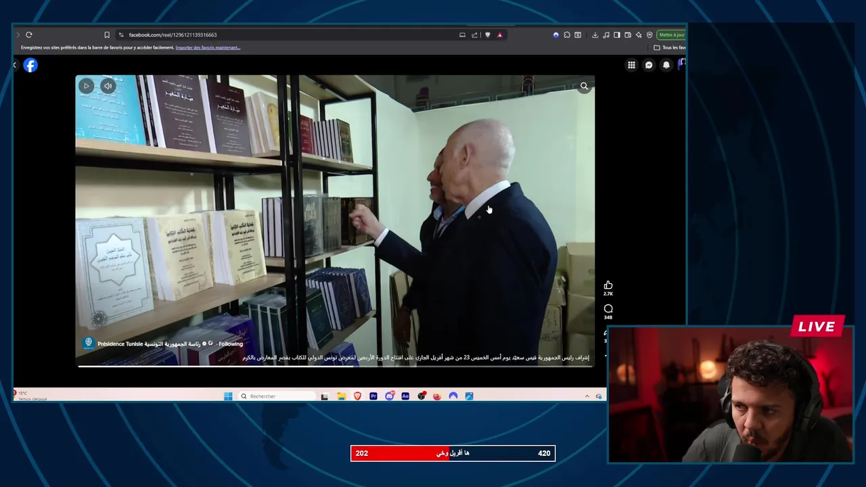Go to Facebook home via logo
Screen dimensions: 866x487
pyautogui.click(x=30, y=65)
